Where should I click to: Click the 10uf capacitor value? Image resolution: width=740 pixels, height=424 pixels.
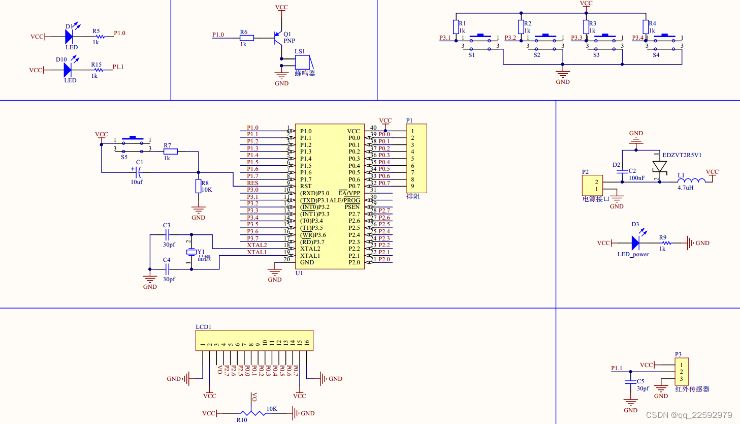pyautogui.click(x=137, y=182)
